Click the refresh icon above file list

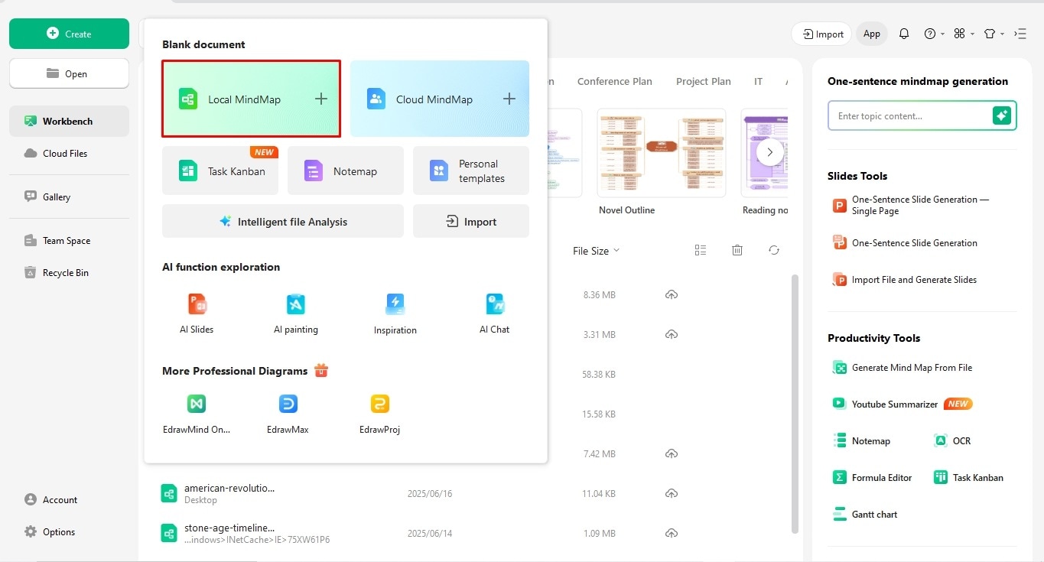click(774, 250)
